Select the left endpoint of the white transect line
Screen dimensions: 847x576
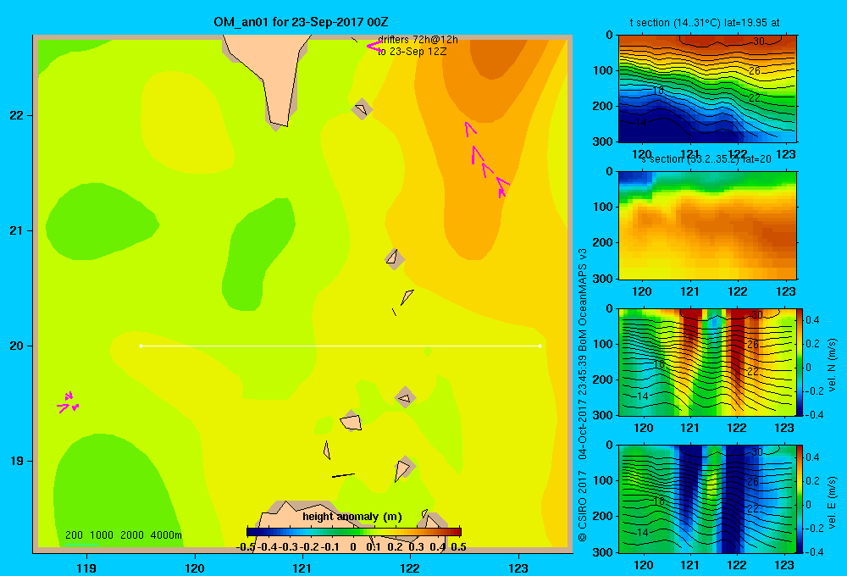pyautogui.click(x=141, y=346)
